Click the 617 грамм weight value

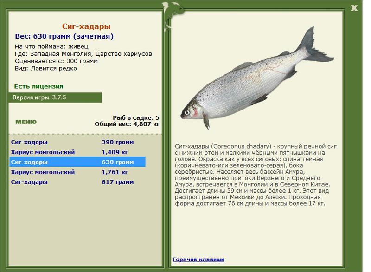(x=118, y=182)
